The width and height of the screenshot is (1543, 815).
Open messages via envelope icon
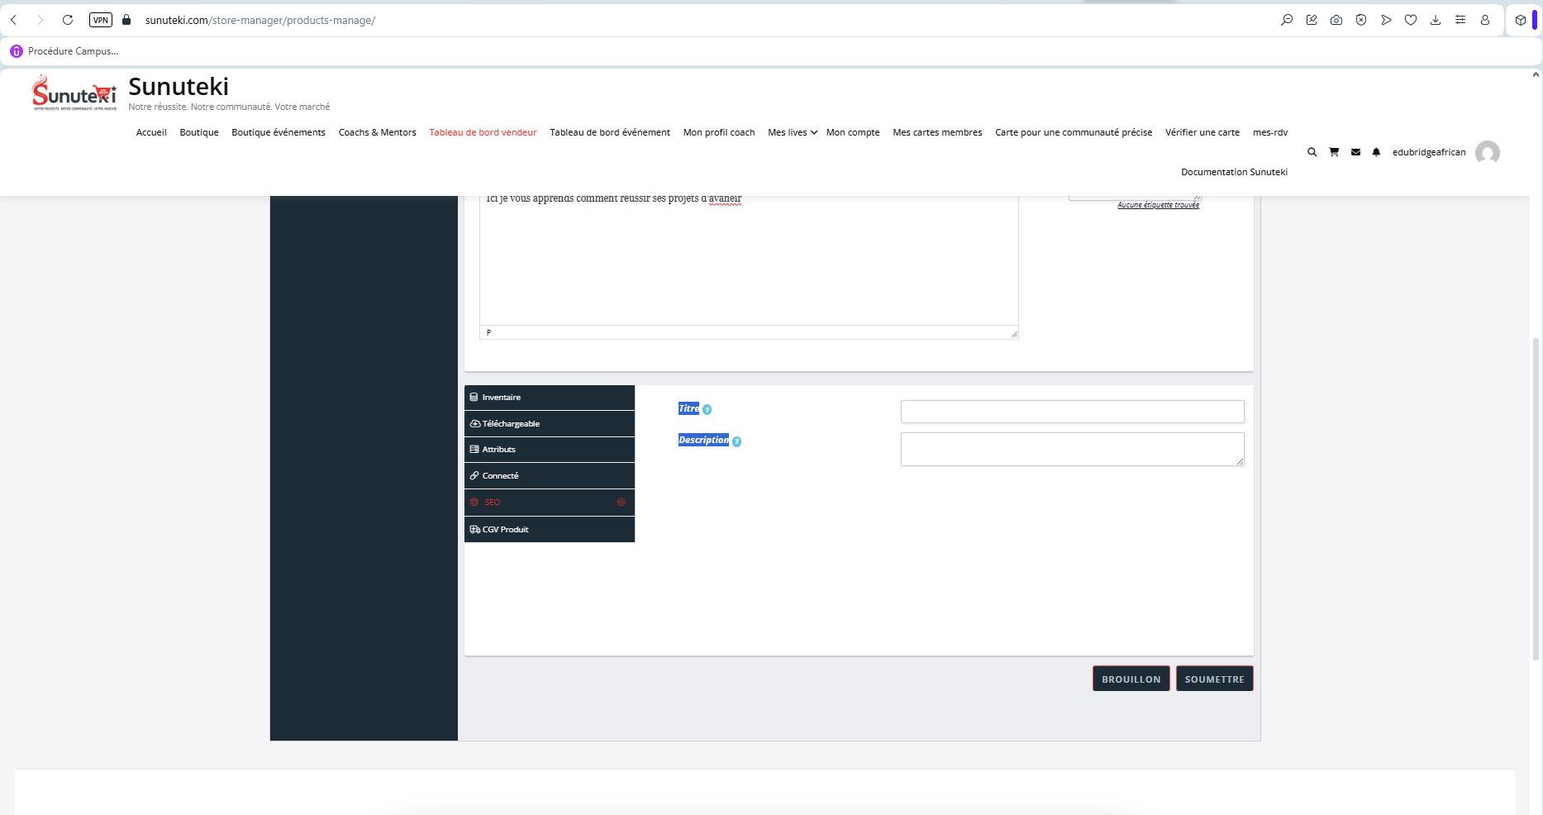(1355, 152)
